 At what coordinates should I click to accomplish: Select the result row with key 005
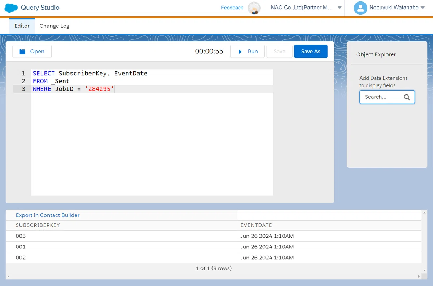214,236
